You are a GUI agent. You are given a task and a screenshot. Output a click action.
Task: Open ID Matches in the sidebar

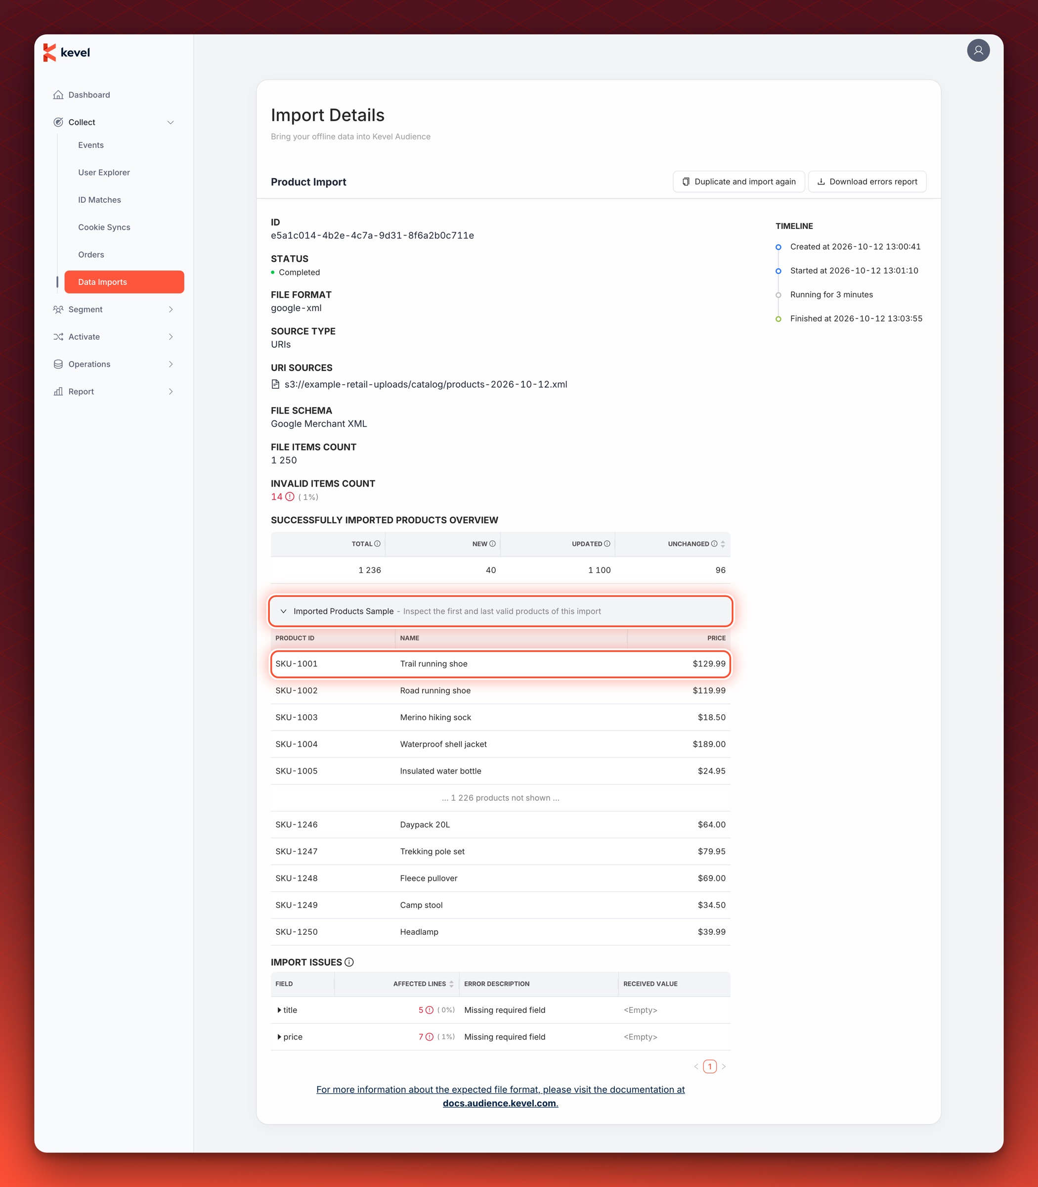point(100,199)
